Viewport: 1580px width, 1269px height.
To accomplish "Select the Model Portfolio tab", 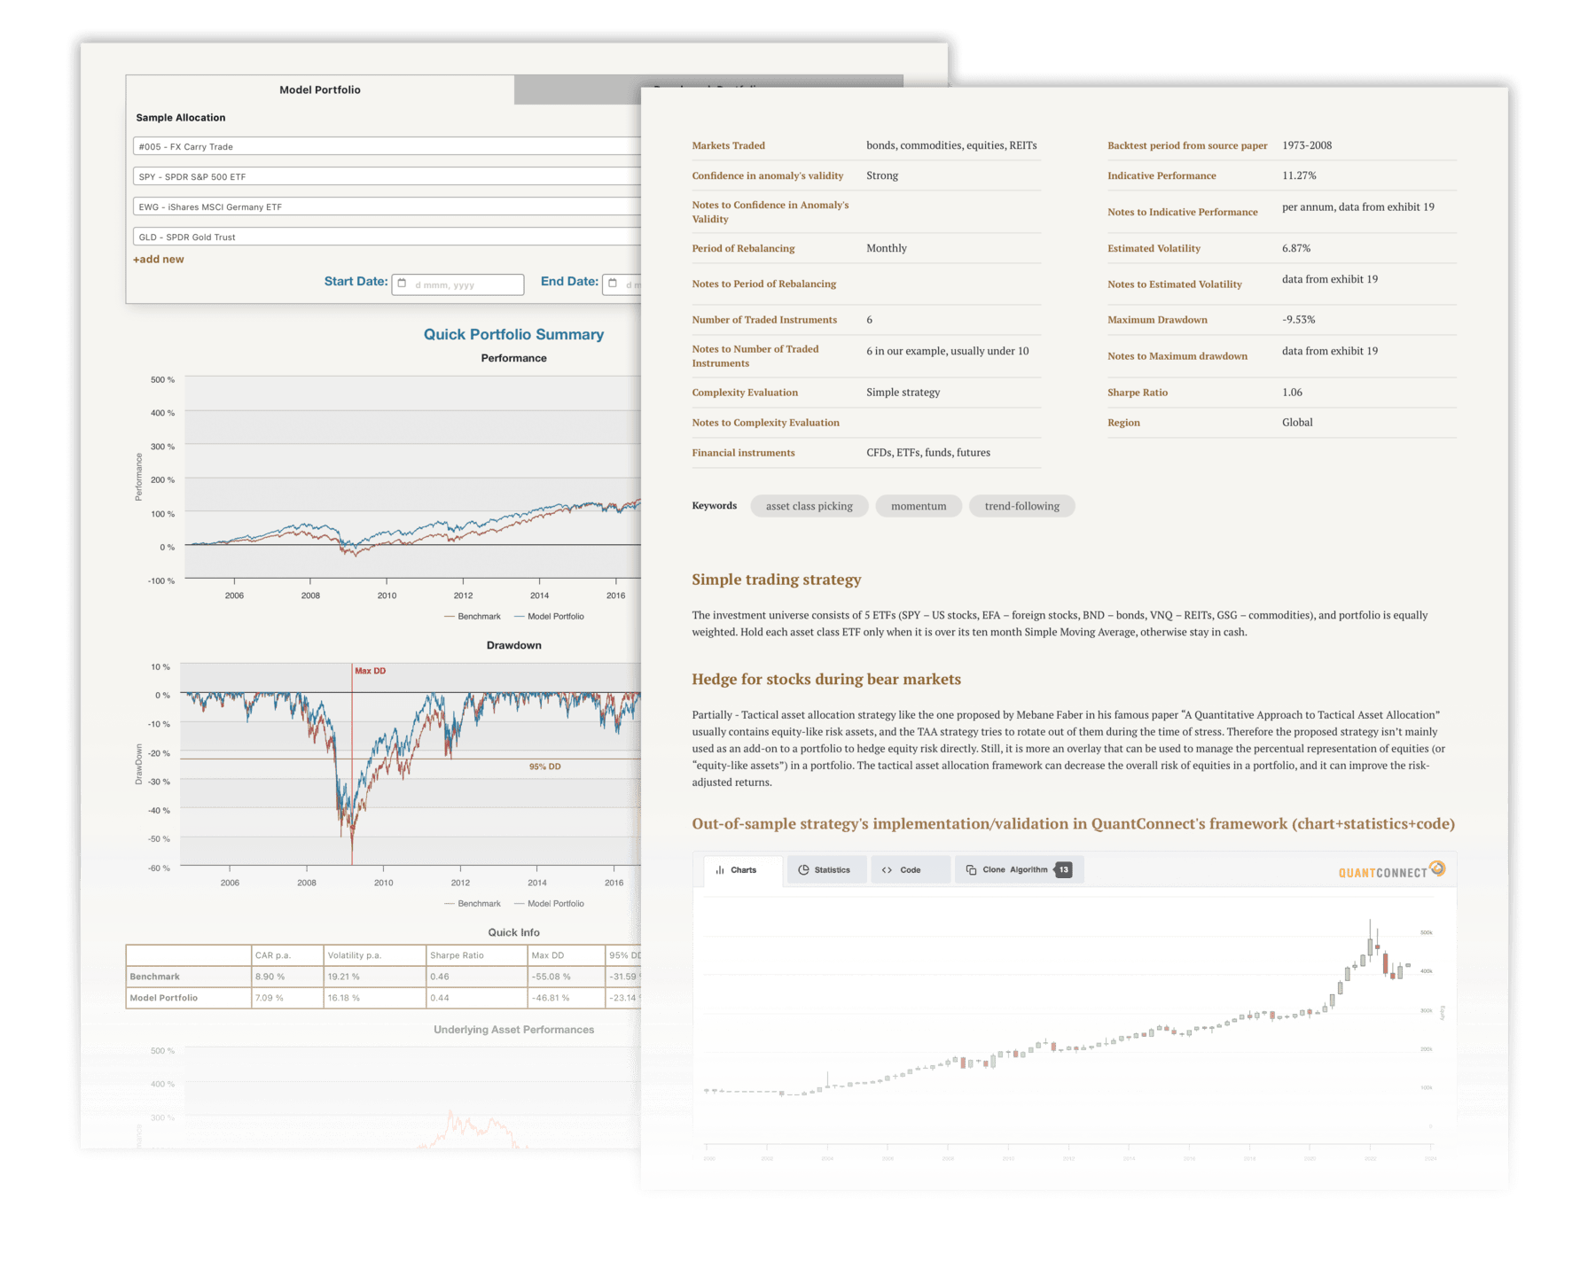I will (x=320, y=90).
